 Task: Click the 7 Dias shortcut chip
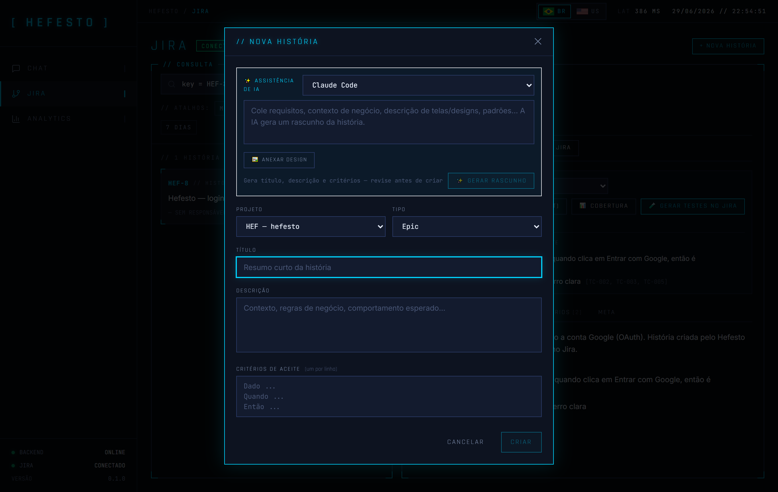(x=179, y=127)
